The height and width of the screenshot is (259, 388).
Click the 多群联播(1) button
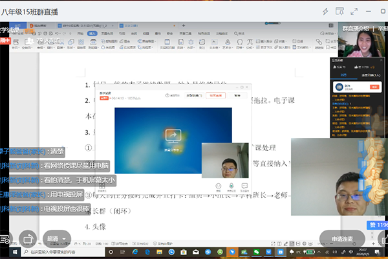[194, 95]
